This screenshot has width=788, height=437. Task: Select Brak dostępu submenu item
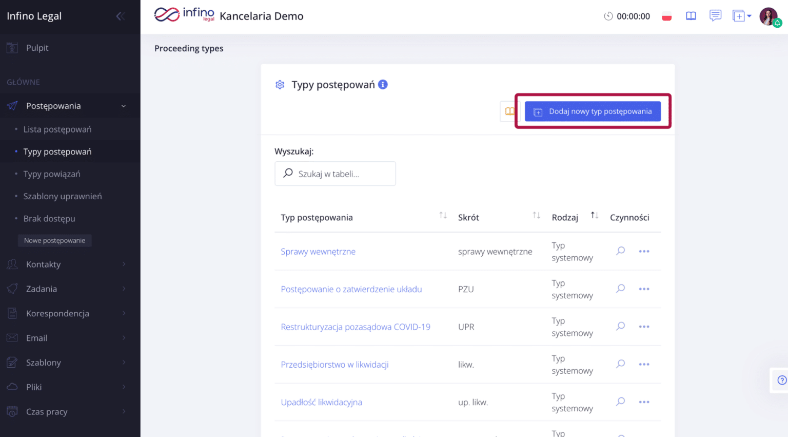49,218
